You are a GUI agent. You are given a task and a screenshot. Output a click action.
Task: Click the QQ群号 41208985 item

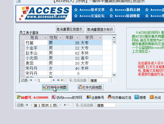pyautogui.click(x=33, y=97)
